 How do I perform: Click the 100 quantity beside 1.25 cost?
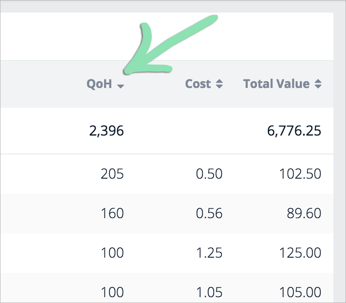click(112, 253)
